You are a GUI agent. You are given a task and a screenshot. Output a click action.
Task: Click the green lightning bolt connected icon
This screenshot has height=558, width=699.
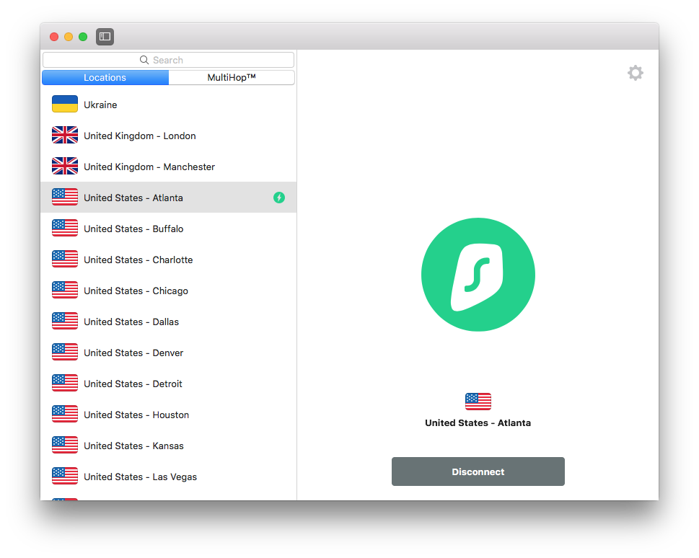pyautogui.click(x=279, y=198)
